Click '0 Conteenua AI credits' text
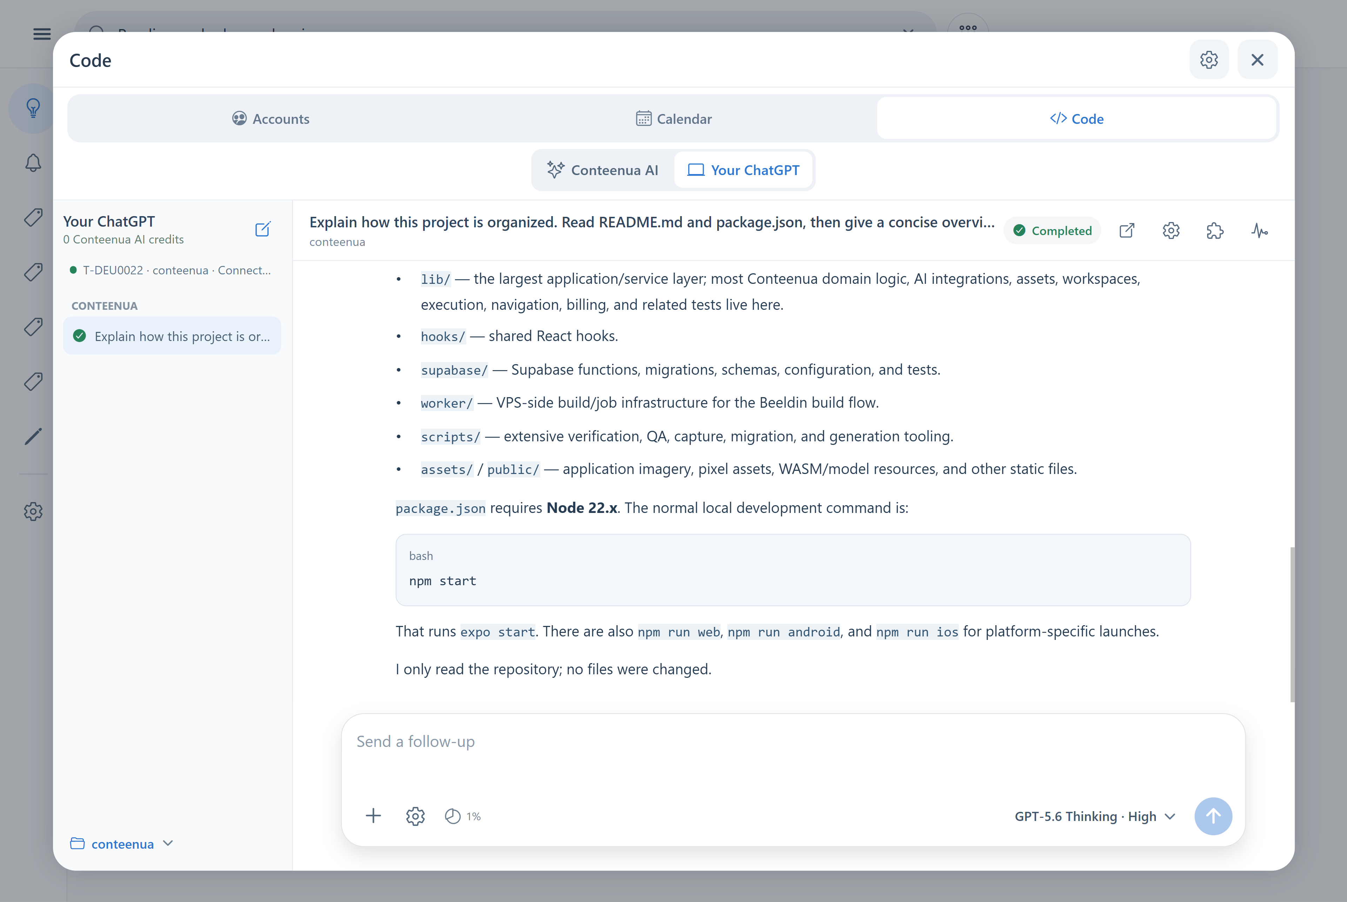This screenshot has width=1347, height=902. click(123, 239)
